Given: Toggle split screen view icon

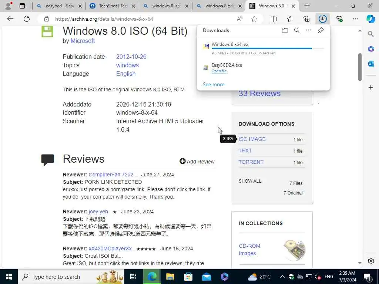Looking at the screenshot, I should point(274,19).
